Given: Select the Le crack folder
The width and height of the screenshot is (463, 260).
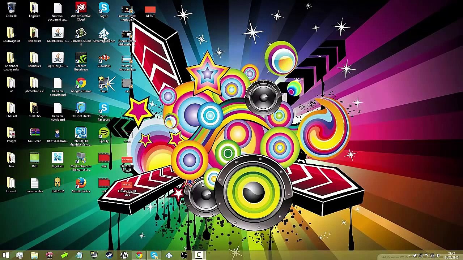Looking at the screenshot, I should point(11,185).
